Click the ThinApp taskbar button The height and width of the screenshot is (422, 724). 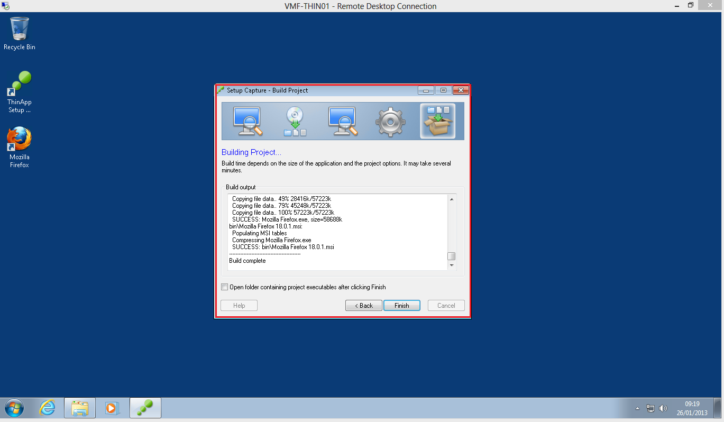(x=145, y=408)
